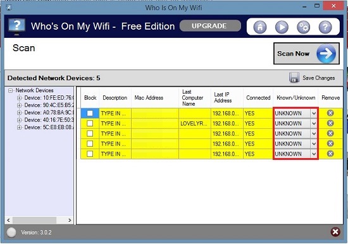Open the Settings gears icon

303,27
